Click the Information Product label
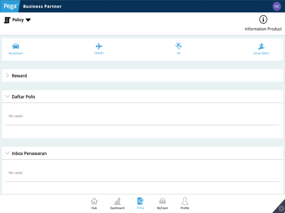Viewport: 285px width, 213px height. (x=263, y=29)
